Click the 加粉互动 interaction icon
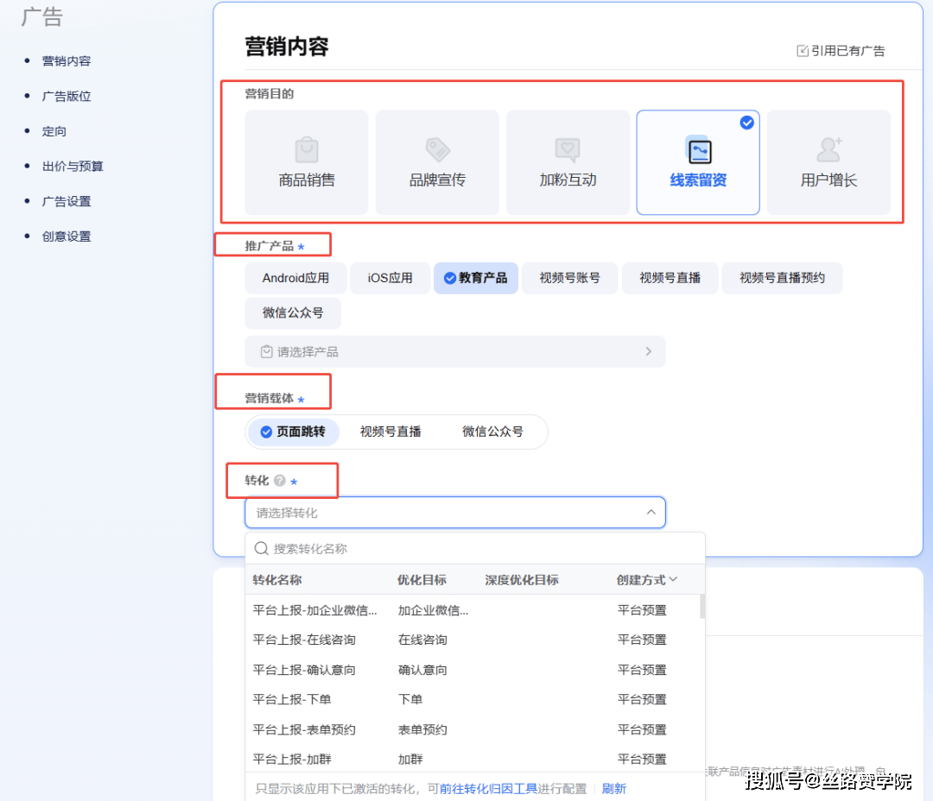The image size is (933, 801). click(x=568, y=148)
